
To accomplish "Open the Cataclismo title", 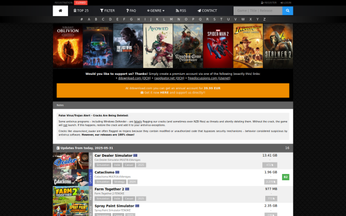I will tap(104, 172).
